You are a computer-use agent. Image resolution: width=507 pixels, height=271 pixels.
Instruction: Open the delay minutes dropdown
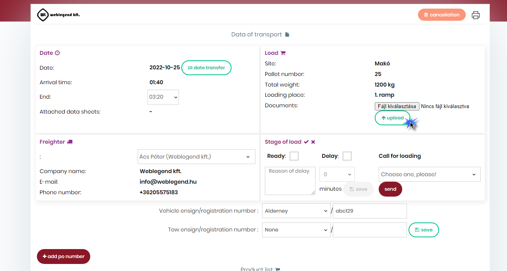coord(337,174)
